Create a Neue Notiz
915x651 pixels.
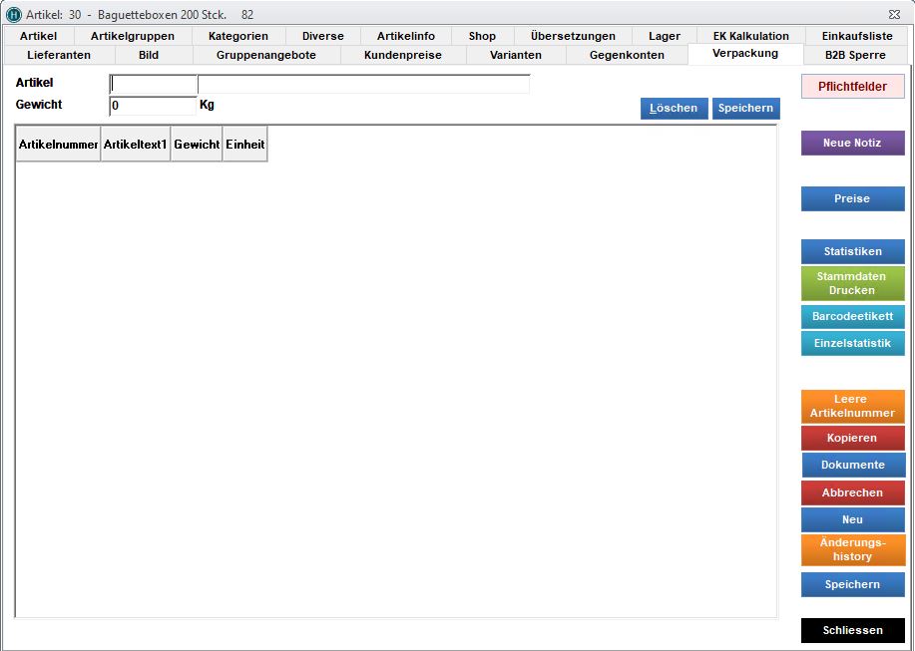[852, 144]
